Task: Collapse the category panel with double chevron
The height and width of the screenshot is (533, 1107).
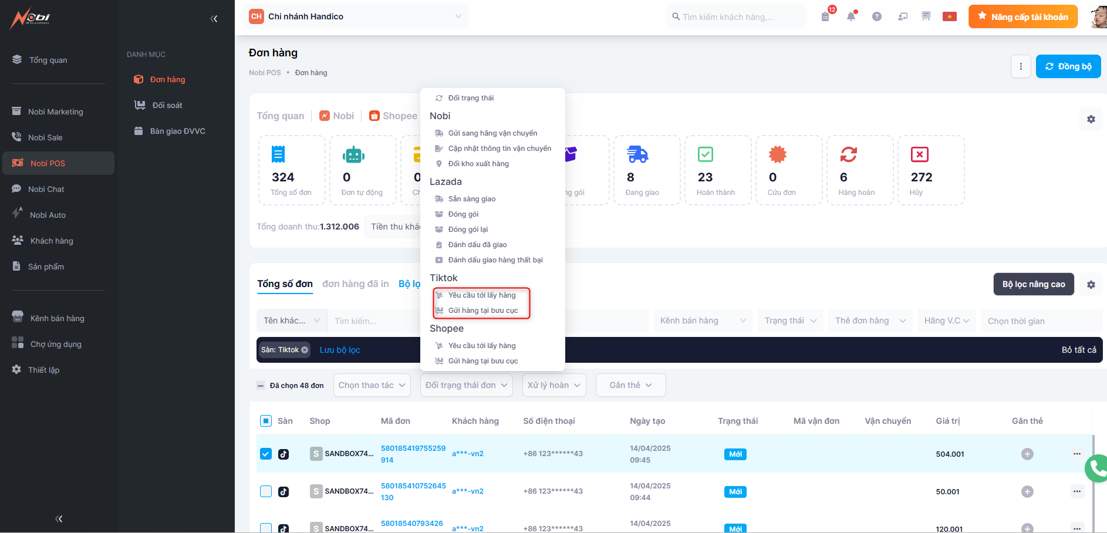Action: point(214,19)
